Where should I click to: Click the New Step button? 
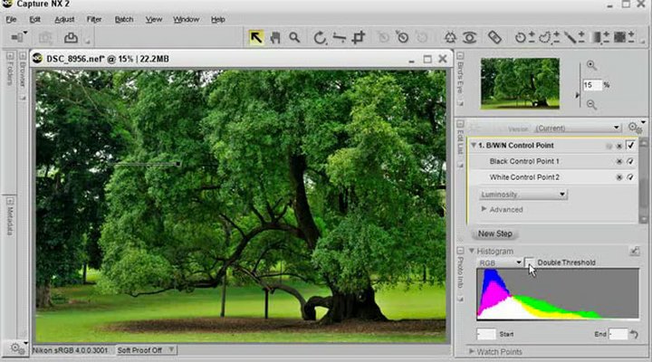coord(494,233)
